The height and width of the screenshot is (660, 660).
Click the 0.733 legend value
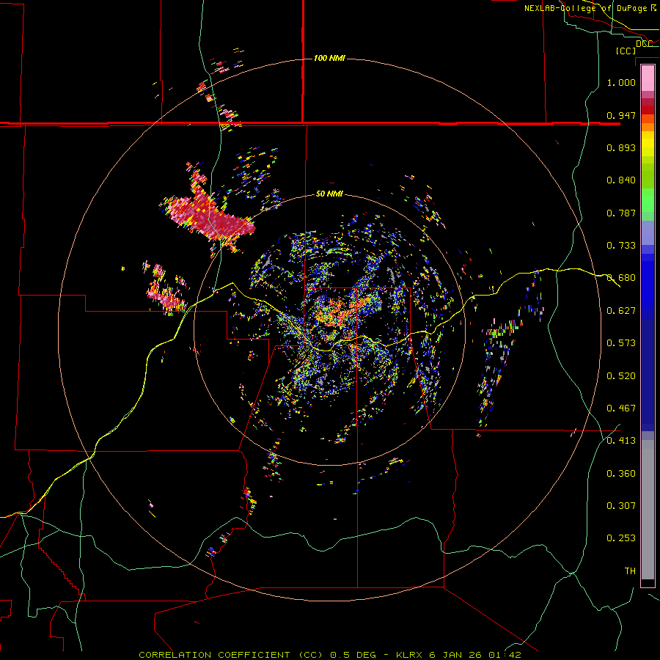621,245
